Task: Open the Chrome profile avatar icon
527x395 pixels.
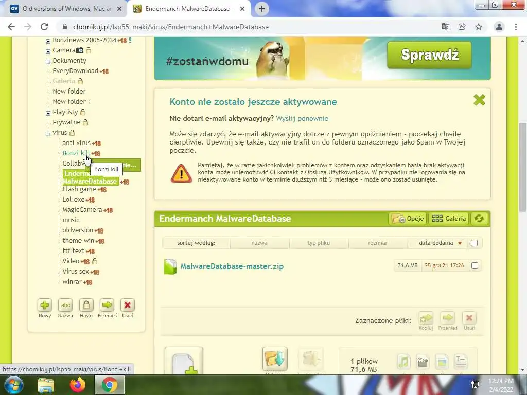Action: pos(499,27)
